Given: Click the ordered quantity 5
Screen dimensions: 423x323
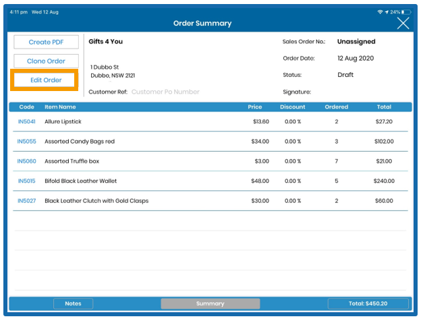Looking at the screenshot, I should (337, 181).
